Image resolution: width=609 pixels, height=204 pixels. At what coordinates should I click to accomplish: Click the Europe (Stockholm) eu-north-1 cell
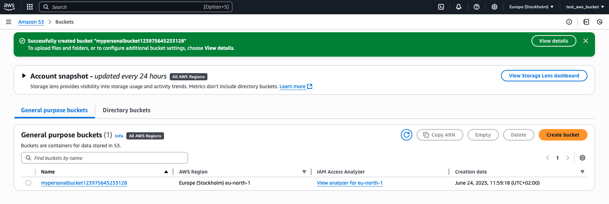point(215,183)
